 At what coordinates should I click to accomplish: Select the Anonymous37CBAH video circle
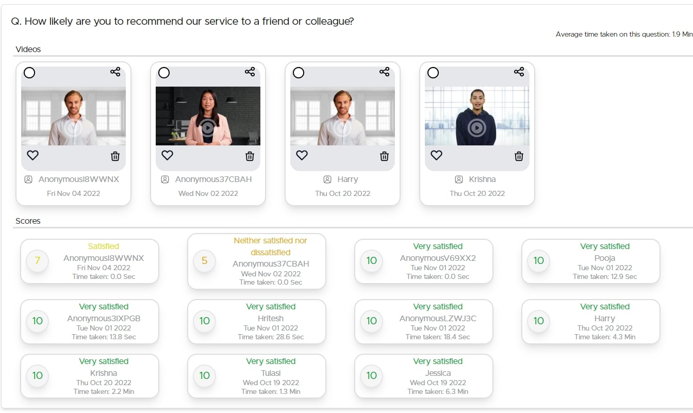coord(164,73)
